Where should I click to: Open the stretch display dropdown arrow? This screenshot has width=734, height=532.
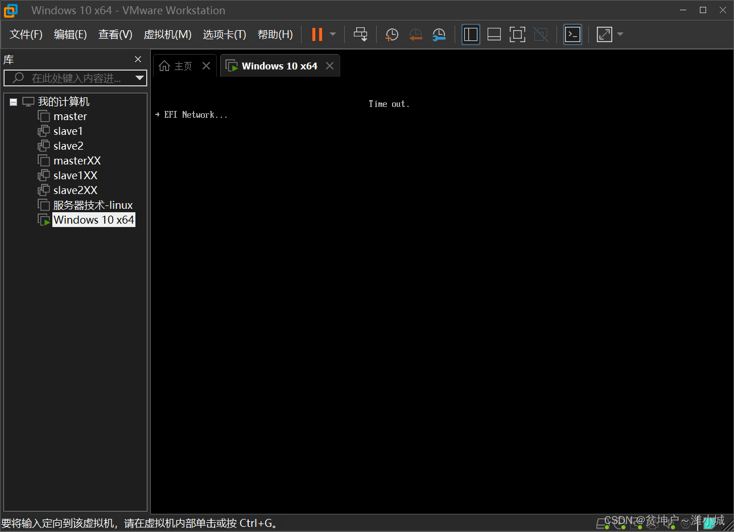[x=620, y=34]
